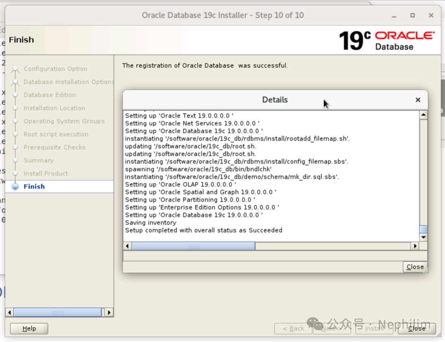Click the Details horizontal scrollbar thumb

click(194, 246)
